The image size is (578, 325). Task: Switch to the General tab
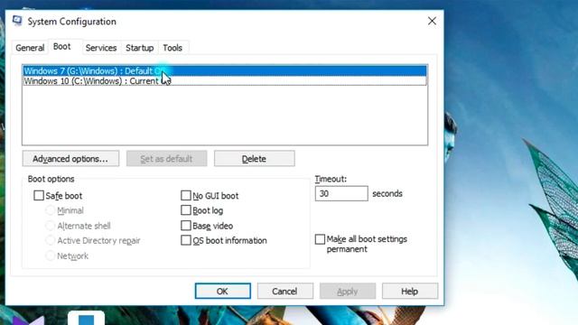pos(30,48)
